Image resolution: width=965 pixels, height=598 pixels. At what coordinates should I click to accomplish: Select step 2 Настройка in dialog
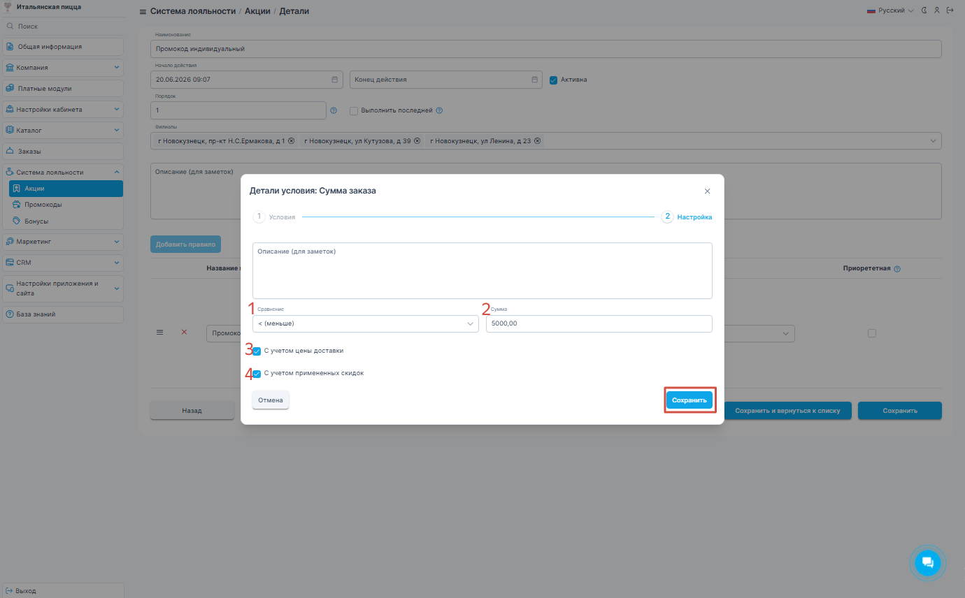coord(687,217)
